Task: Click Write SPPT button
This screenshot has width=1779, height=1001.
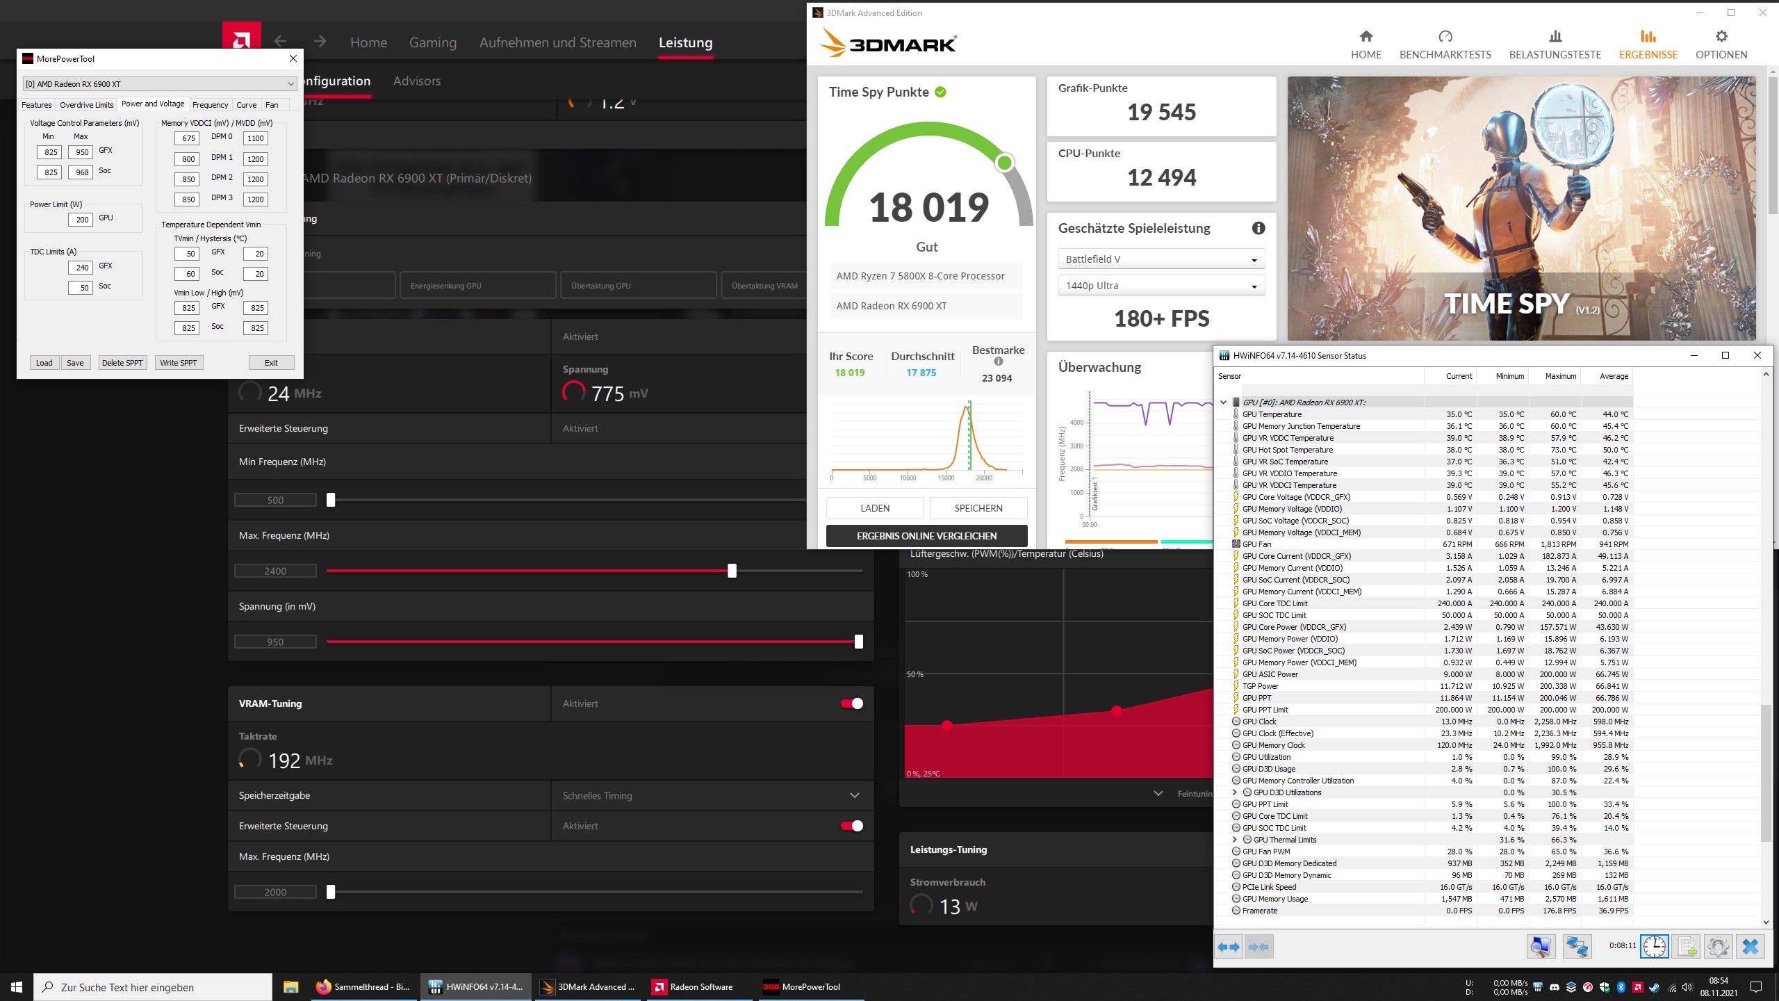Action: 178,363
